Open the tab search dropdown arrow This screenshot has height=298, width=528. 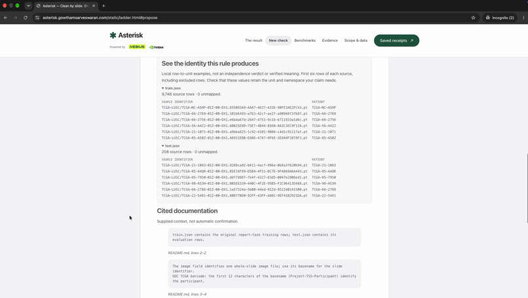28,6
